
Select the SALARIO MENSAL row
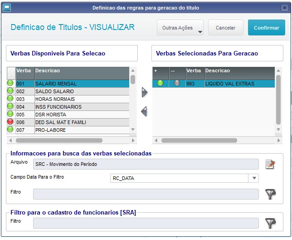click(x=68, y=84)
